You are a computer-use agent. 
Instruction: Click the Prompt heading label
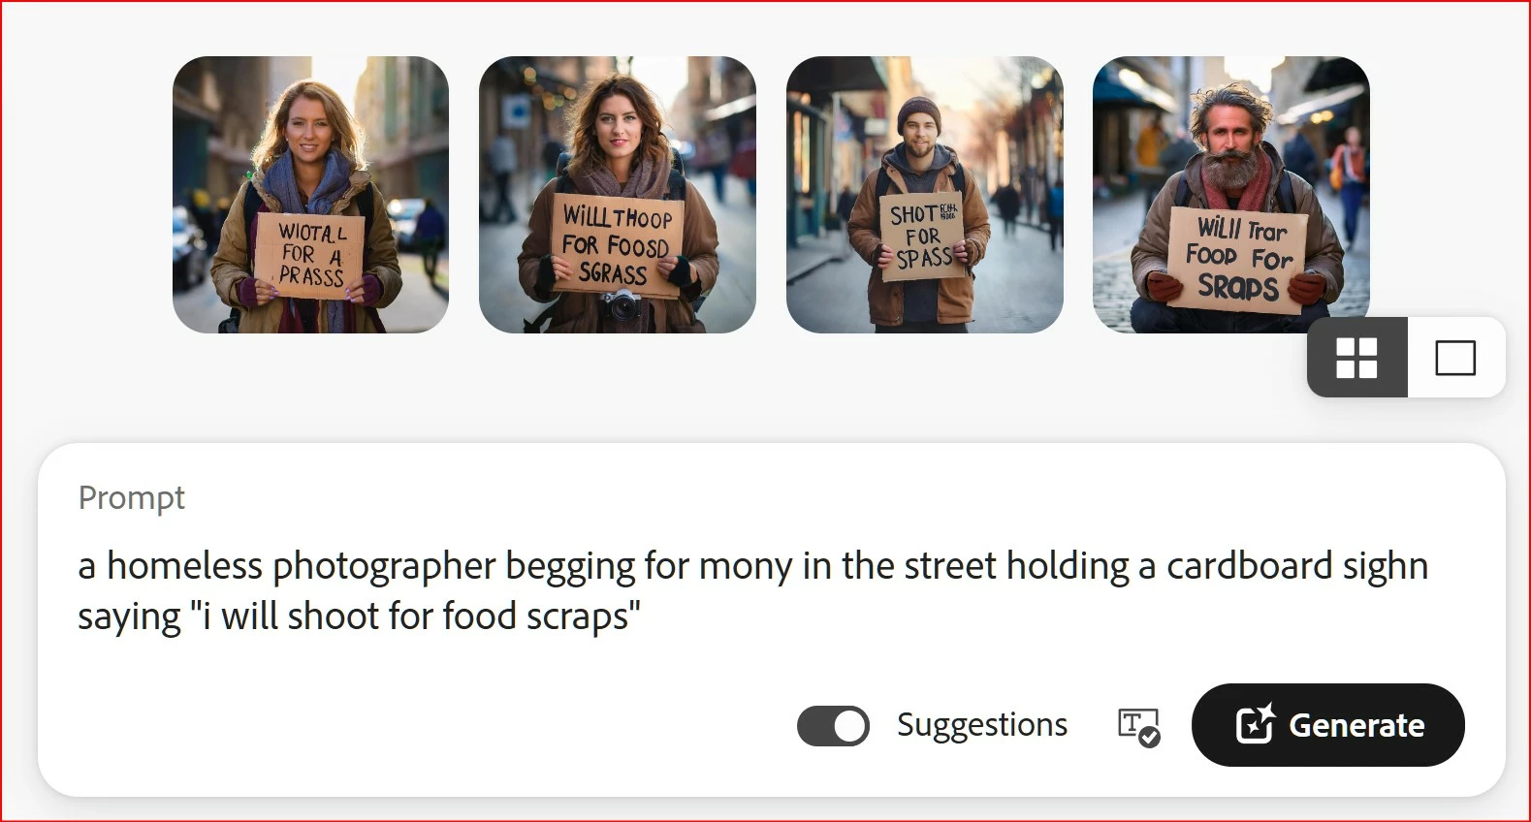click(132, 498)
